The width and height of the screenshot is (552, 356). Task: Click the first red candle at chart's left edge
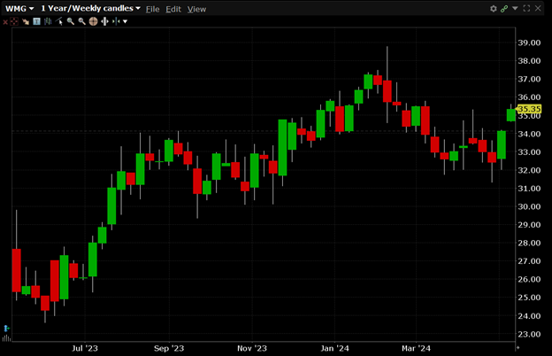point(17,270)
